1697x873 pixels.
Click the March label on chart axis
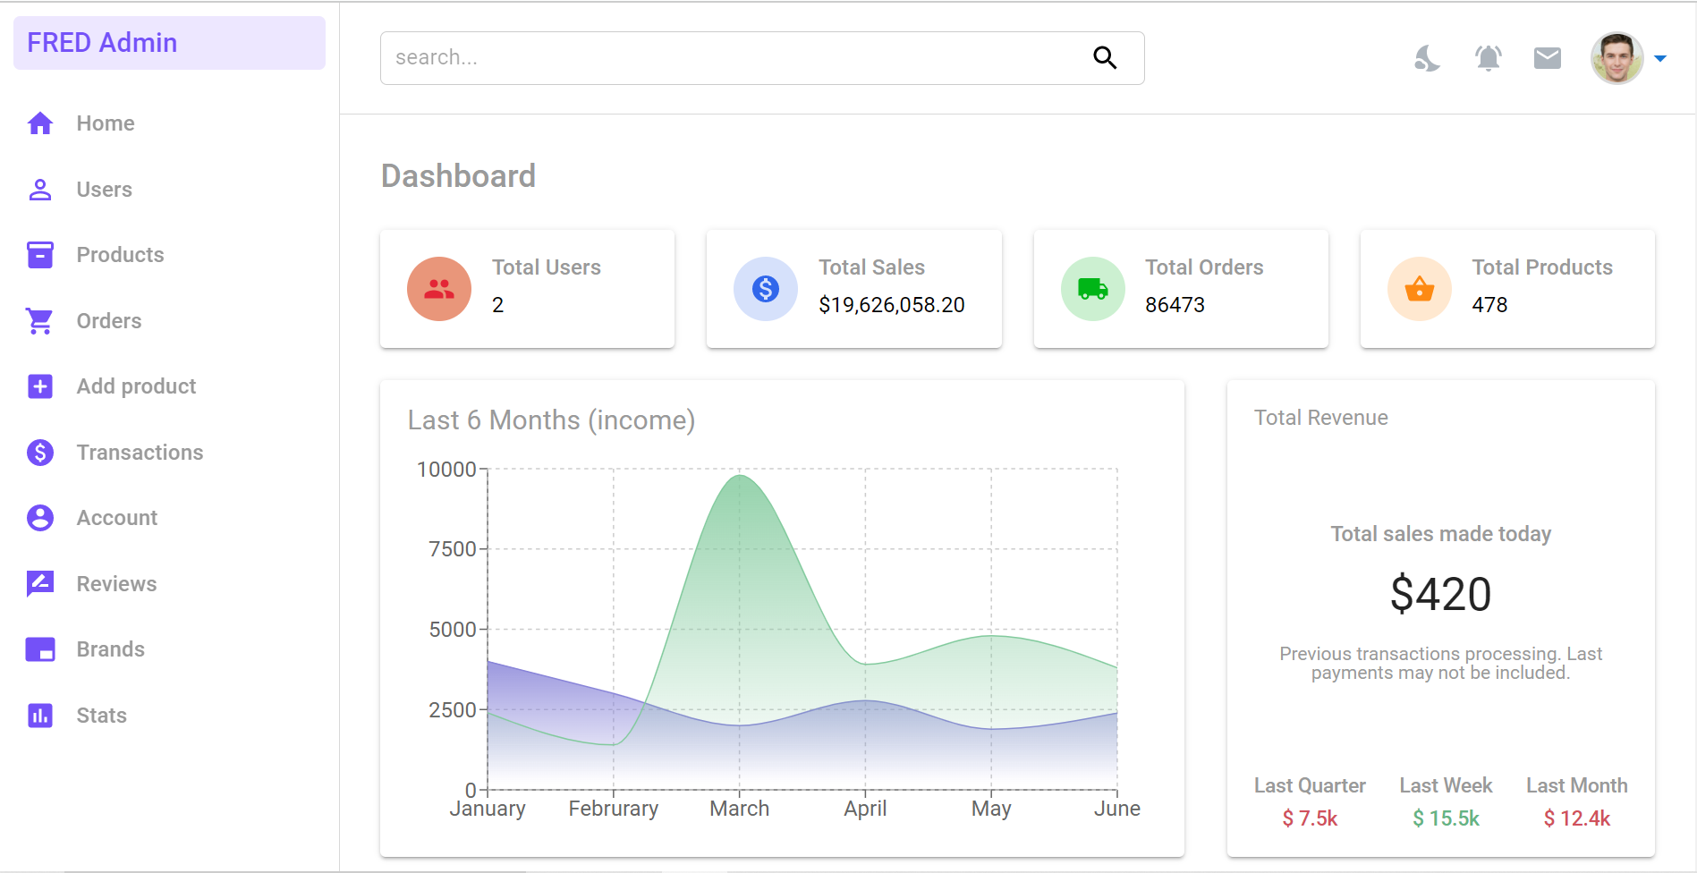pyautogui.click(x=740, y=809)
